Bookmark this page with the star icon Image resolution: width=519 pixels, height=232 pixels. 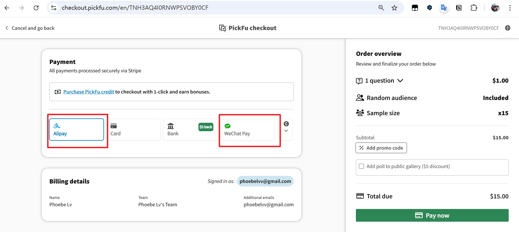click(394, 8)
